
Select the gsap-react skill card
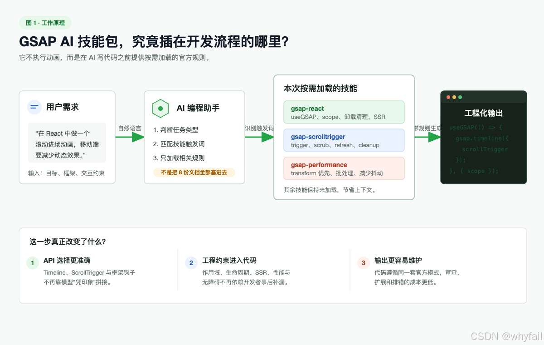344,112
